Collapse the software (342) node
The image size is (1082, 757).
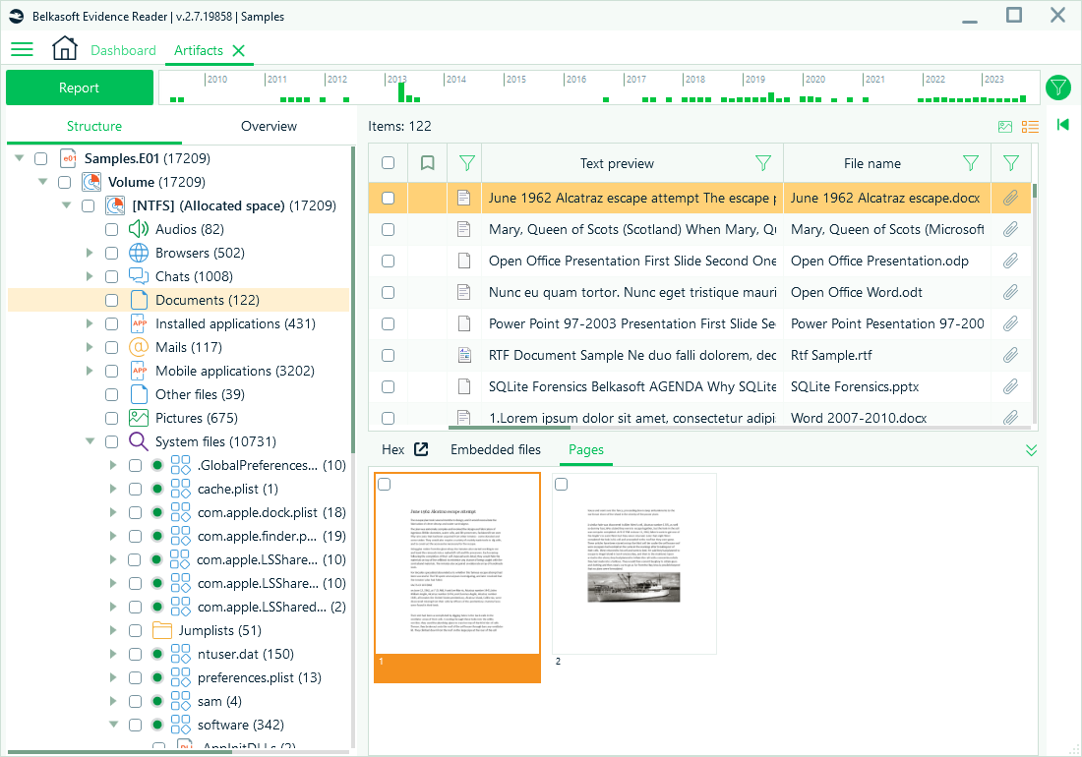coord(113,725)
